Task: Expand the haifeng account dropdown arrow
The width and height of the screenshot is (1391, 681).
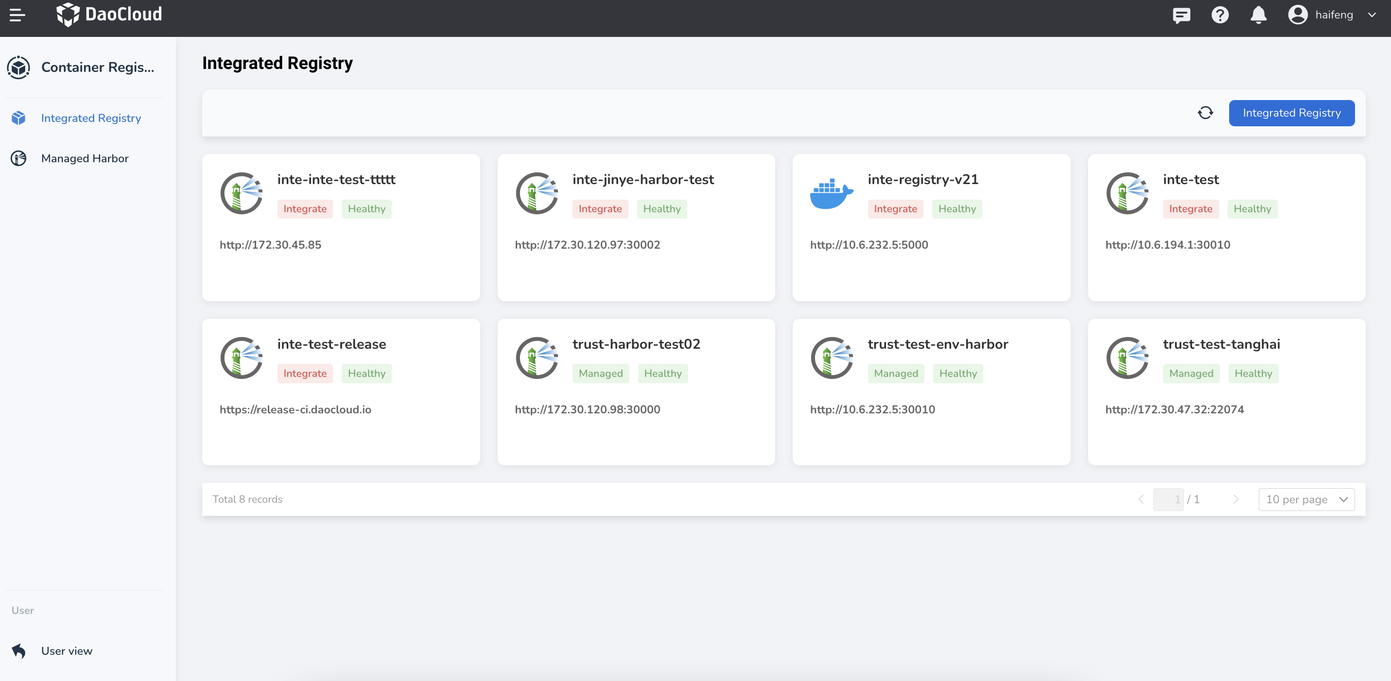Action: pyautogui.click(x=1372, y=15)
